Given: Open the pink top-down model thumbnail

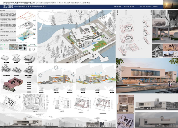Looking at the screenshot, I should point(125,121).
